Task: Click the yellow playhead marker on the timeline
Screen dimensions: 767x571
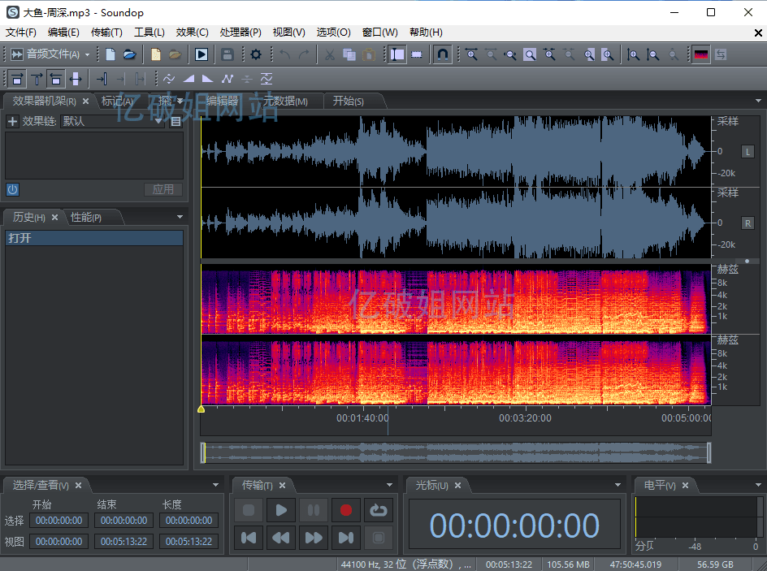Action: tap(201, 409)
